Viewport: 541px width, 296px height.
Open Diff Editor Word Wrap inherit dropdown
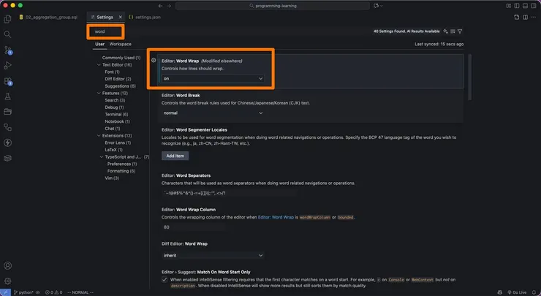click(x=213, y=255)
